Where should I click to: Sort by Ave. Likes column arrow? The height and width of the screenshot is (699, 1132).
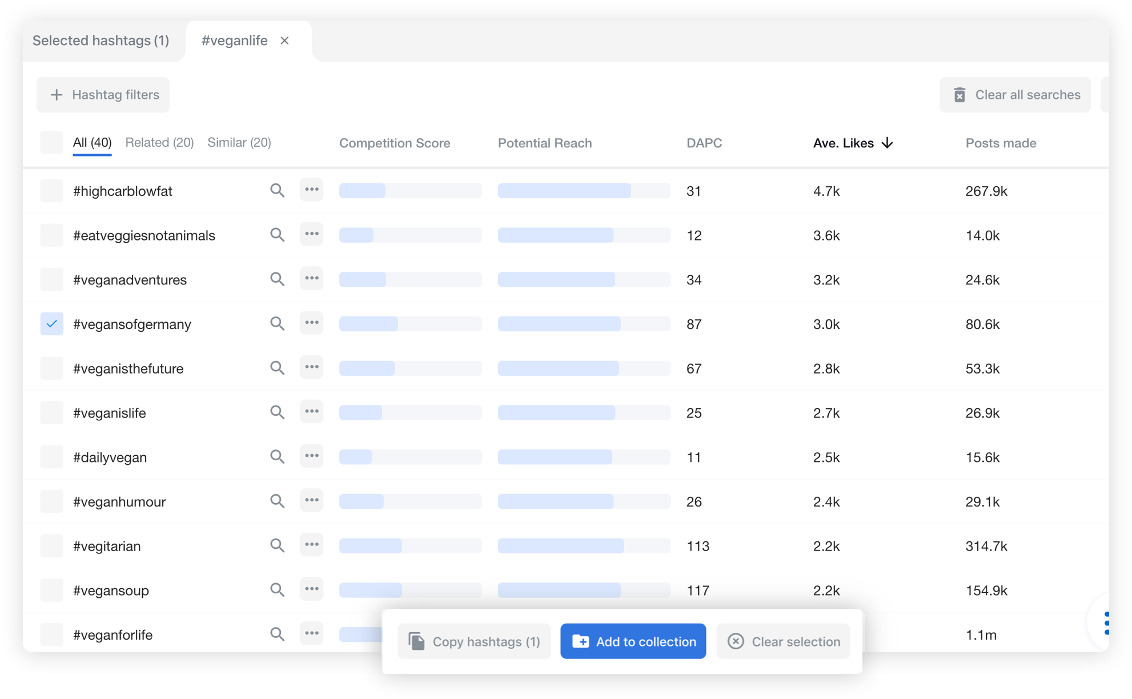click(888, 143)
